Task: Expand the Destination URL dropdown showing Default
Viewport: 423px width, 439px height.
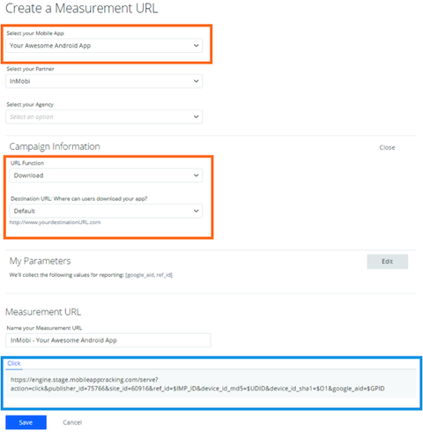Action: [106, 211]
